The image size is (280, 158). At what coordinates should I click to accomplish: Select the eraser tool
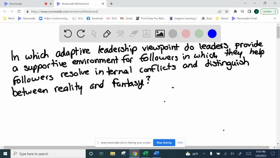pos(133,34)
